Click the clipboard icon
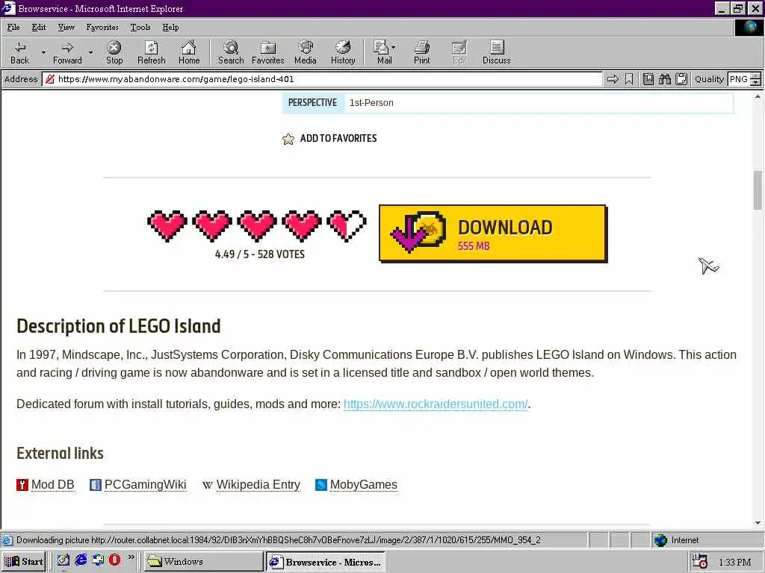This screenshot has width=765, height=573. click(x=681, y=79)
